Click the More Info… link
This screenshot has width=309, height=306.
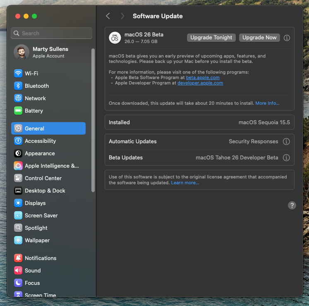click(x=267, y=103)
